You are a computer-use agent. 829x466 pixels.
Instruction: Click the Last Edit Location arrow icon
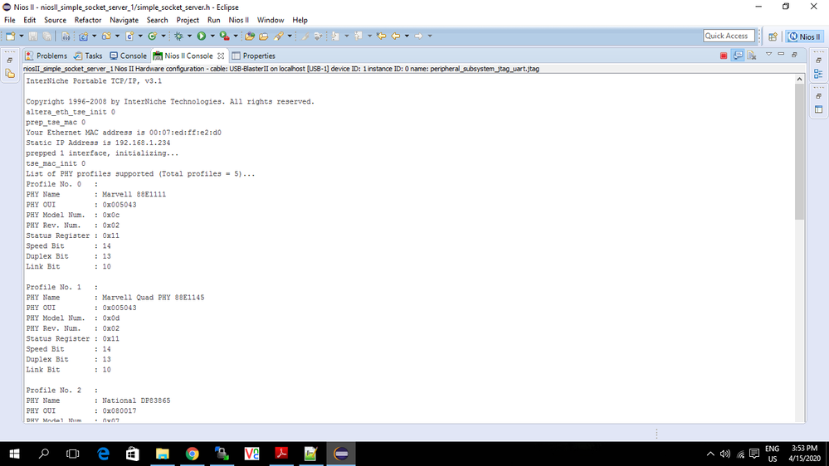[x=381, y=36]
